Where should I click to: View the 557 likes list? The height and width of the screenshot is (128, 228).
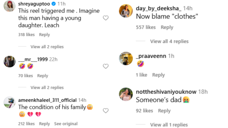(146, 27)
